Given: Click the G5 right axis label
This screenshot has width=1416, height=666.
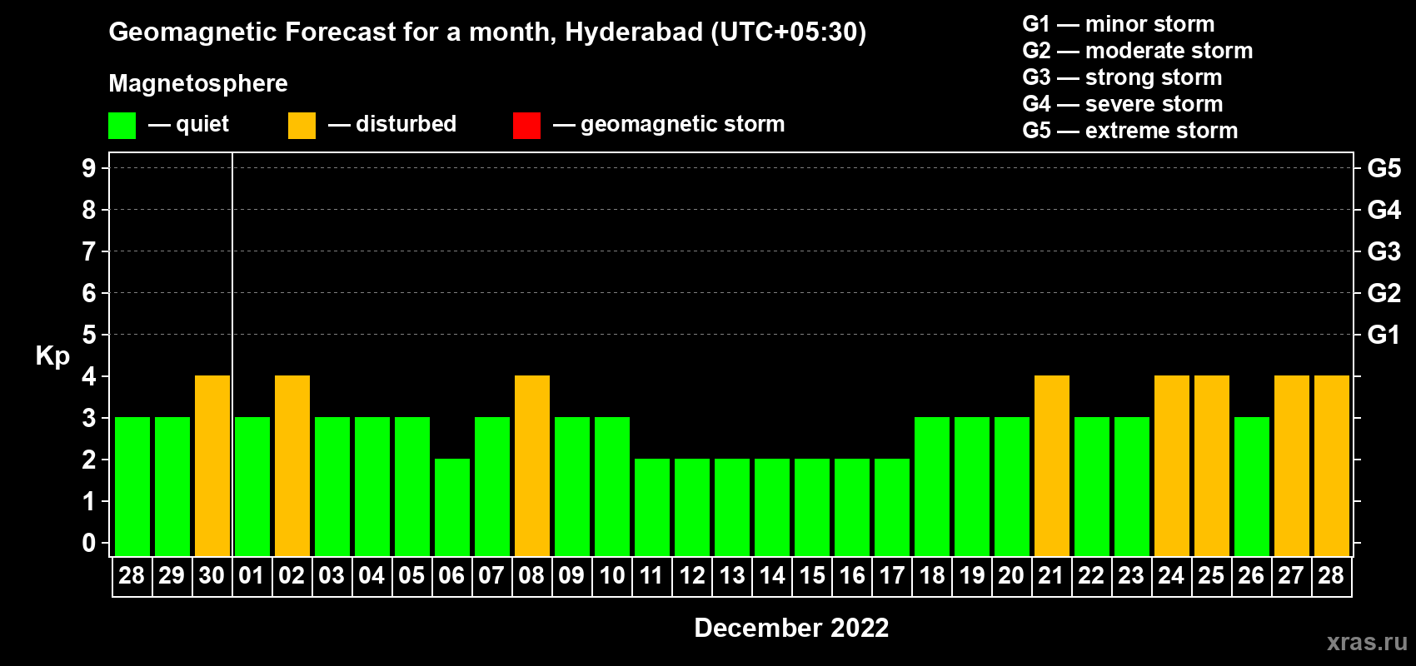Looking at the screenshot, I should click(x=1384, y=168).
